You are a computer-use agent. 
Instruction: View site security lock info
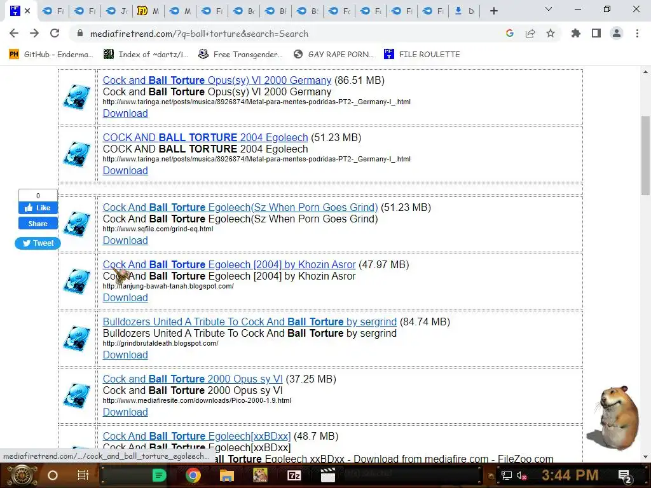click(80, 34)
